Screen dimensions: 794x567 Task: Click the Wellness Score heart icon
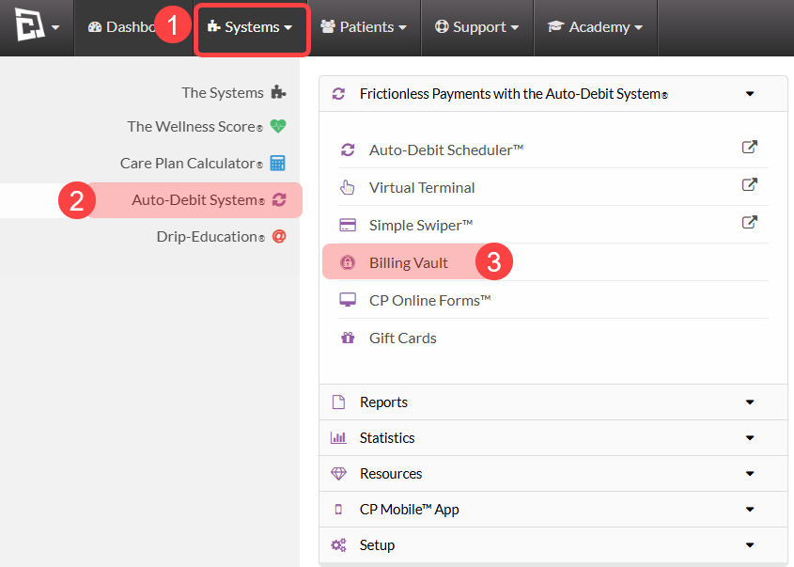[278, 126]
